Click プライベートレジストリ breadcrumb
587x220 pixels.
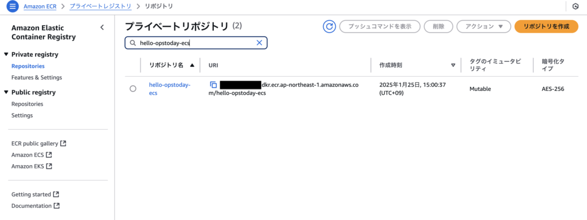100,6
